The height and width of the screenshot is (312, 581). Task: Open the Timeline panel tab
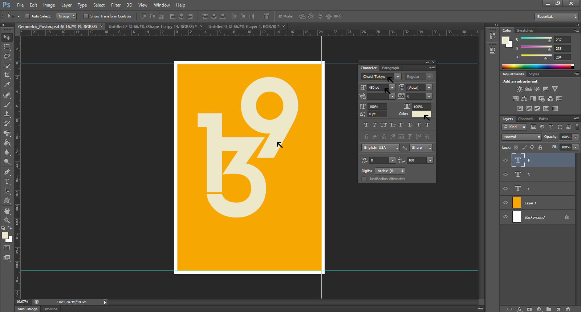tap(50, 309)
